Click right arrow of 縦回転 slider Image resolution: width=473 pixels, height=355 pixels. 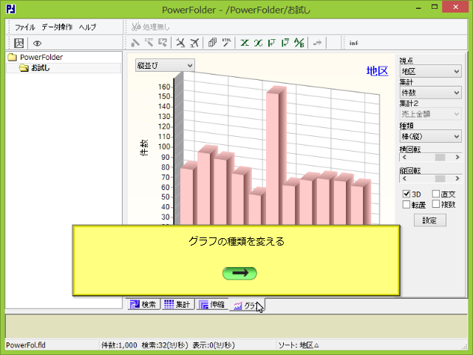tap(457, 179)
